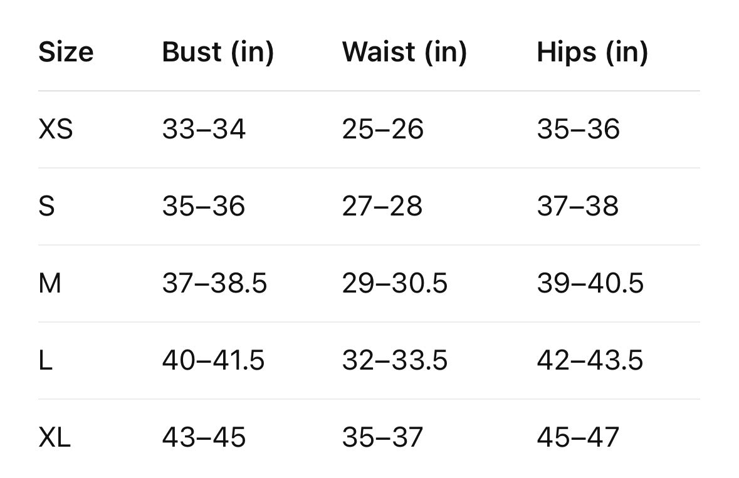Click the Bust (in) column header
Viewport: 739px width, 478px height.
point(218,52)
